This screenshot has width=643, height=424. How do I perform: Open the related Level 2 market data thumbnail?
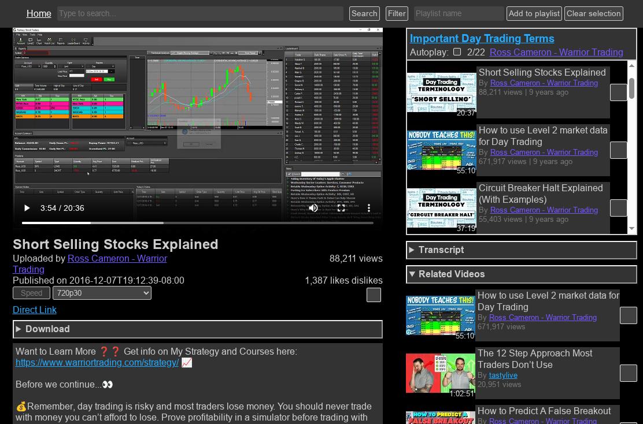[x=441, y=315]
